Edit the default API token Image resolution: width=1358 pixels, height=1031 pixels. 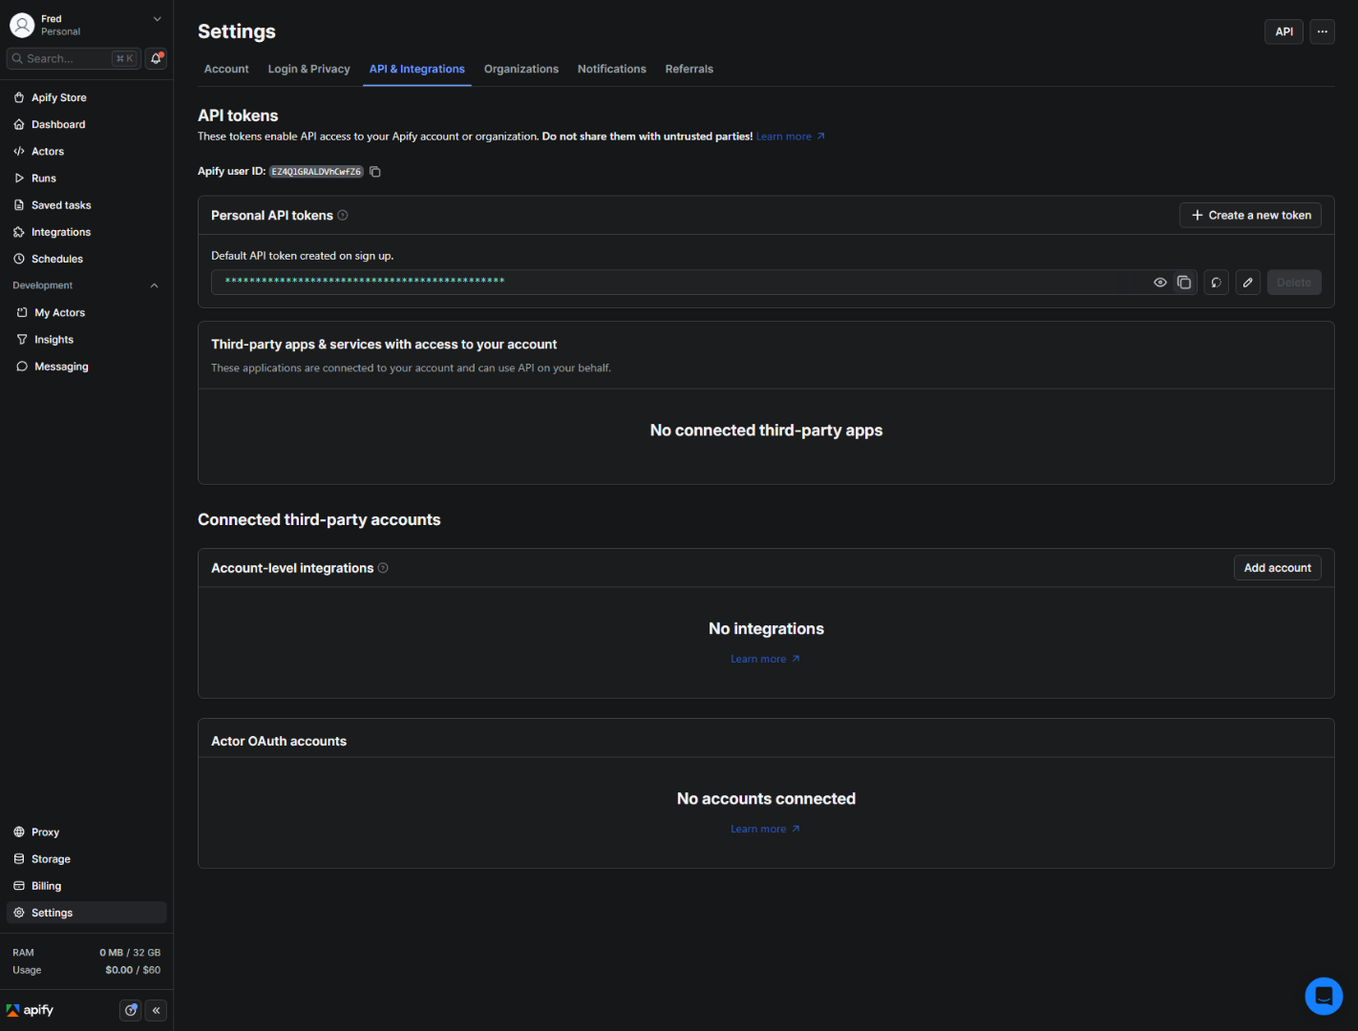tap(1248, 283)
